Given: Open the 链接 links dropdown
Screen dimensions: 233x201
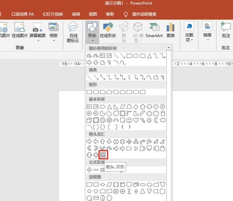Looking at the screenshot, I should (x=207, y=32).
